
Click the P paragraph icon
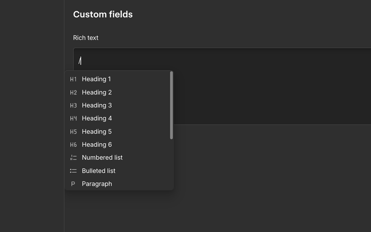pyautogui.click(x=73, y=184)
